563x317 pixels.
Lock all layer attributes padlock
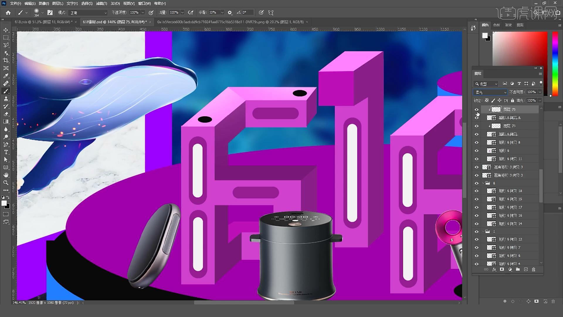coord(512,100)
